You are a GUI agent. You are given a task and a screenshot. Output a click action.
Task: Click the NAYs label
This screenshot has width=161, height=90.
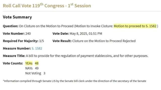point(29,68)
